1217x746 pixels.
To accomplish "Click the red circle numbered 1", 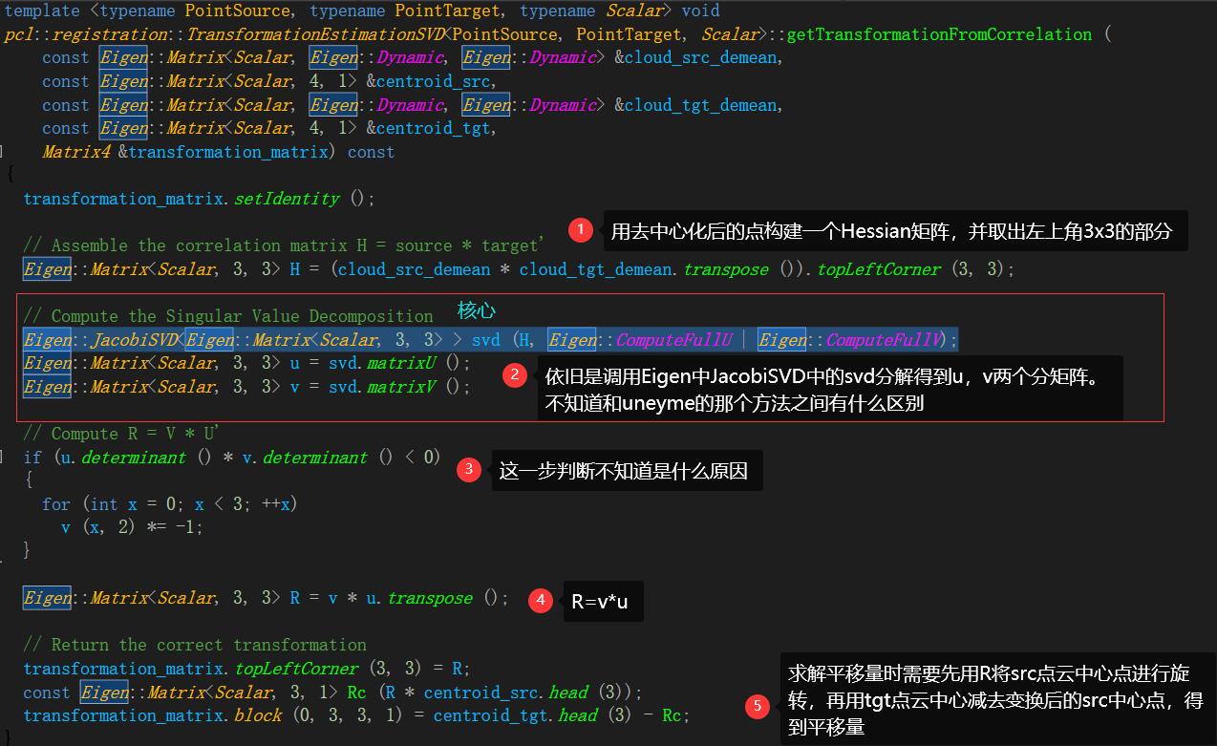I will pos(580,229).
